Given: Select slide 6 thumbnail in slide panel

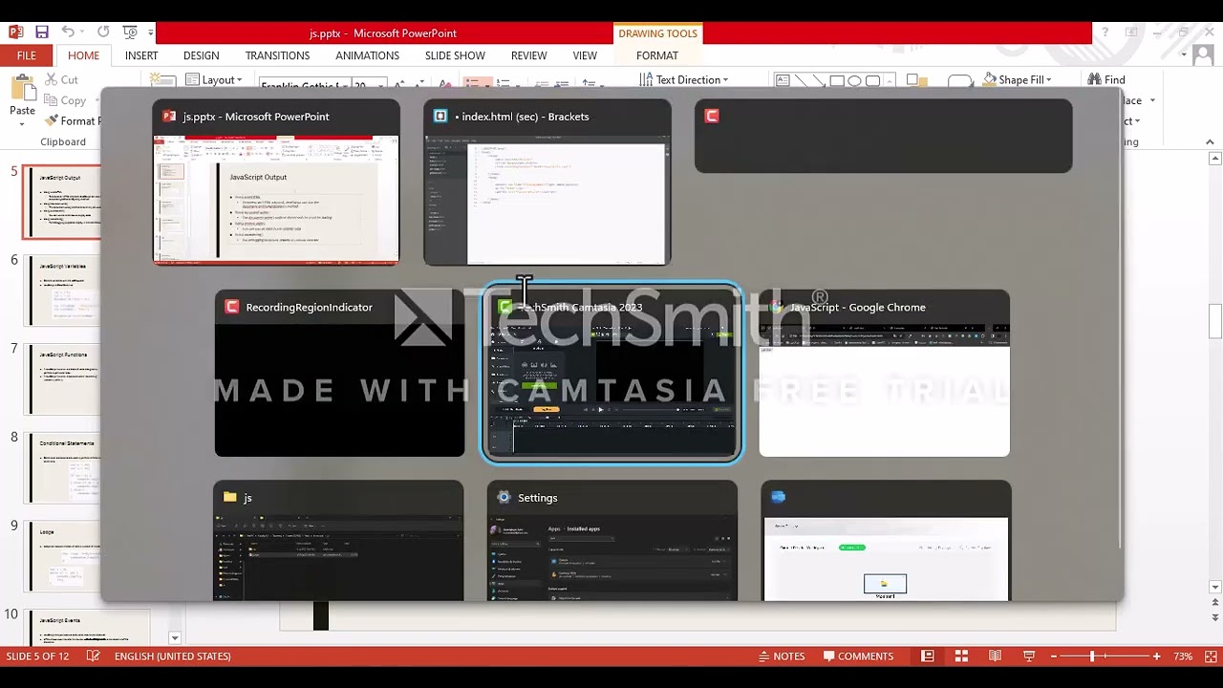Looking at the screenshot, I should click(x=64, y=290).
